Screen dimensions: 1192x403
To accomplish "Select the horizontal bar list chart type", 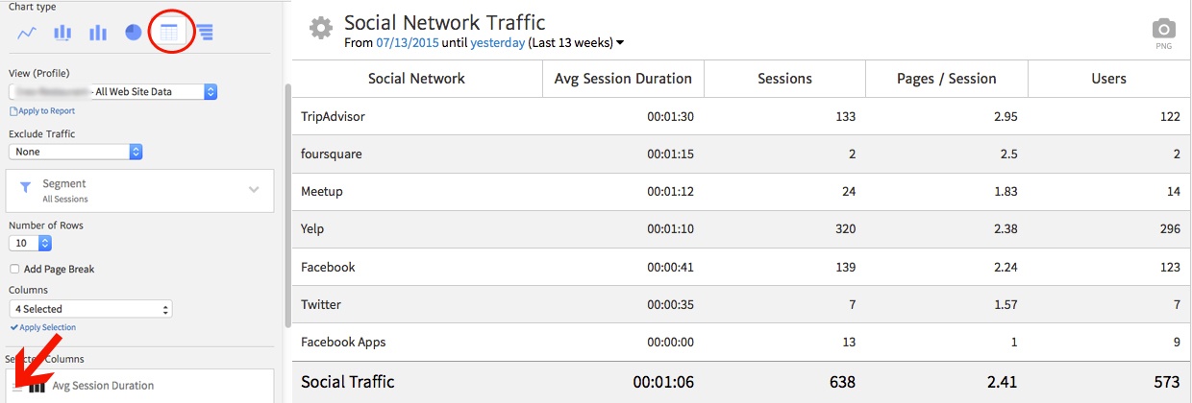I will click(x=205, y=33).
